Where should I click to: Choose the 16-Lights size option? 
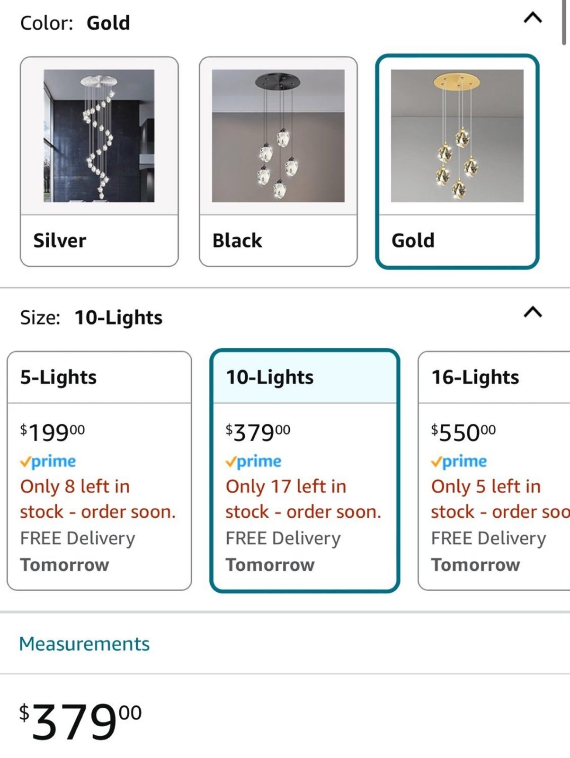pos(494,471)
